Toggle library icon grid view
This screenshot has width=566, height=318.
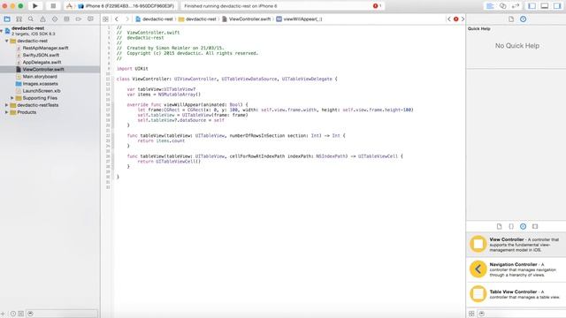click(x=471, y=314)
